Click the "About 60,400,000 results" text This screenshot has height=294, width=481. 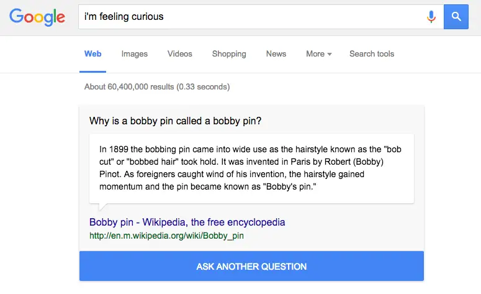tap(157, 87)
